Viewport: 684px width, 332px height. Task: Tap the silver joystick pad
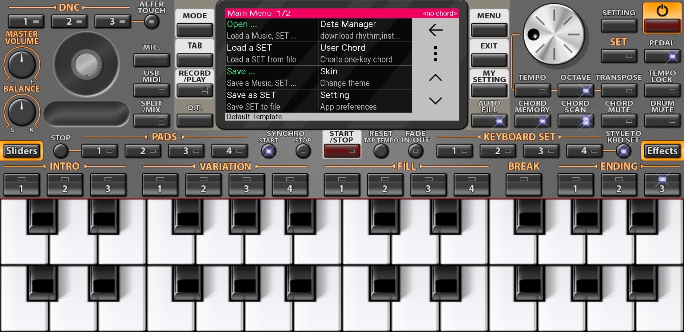coord(87,65)
